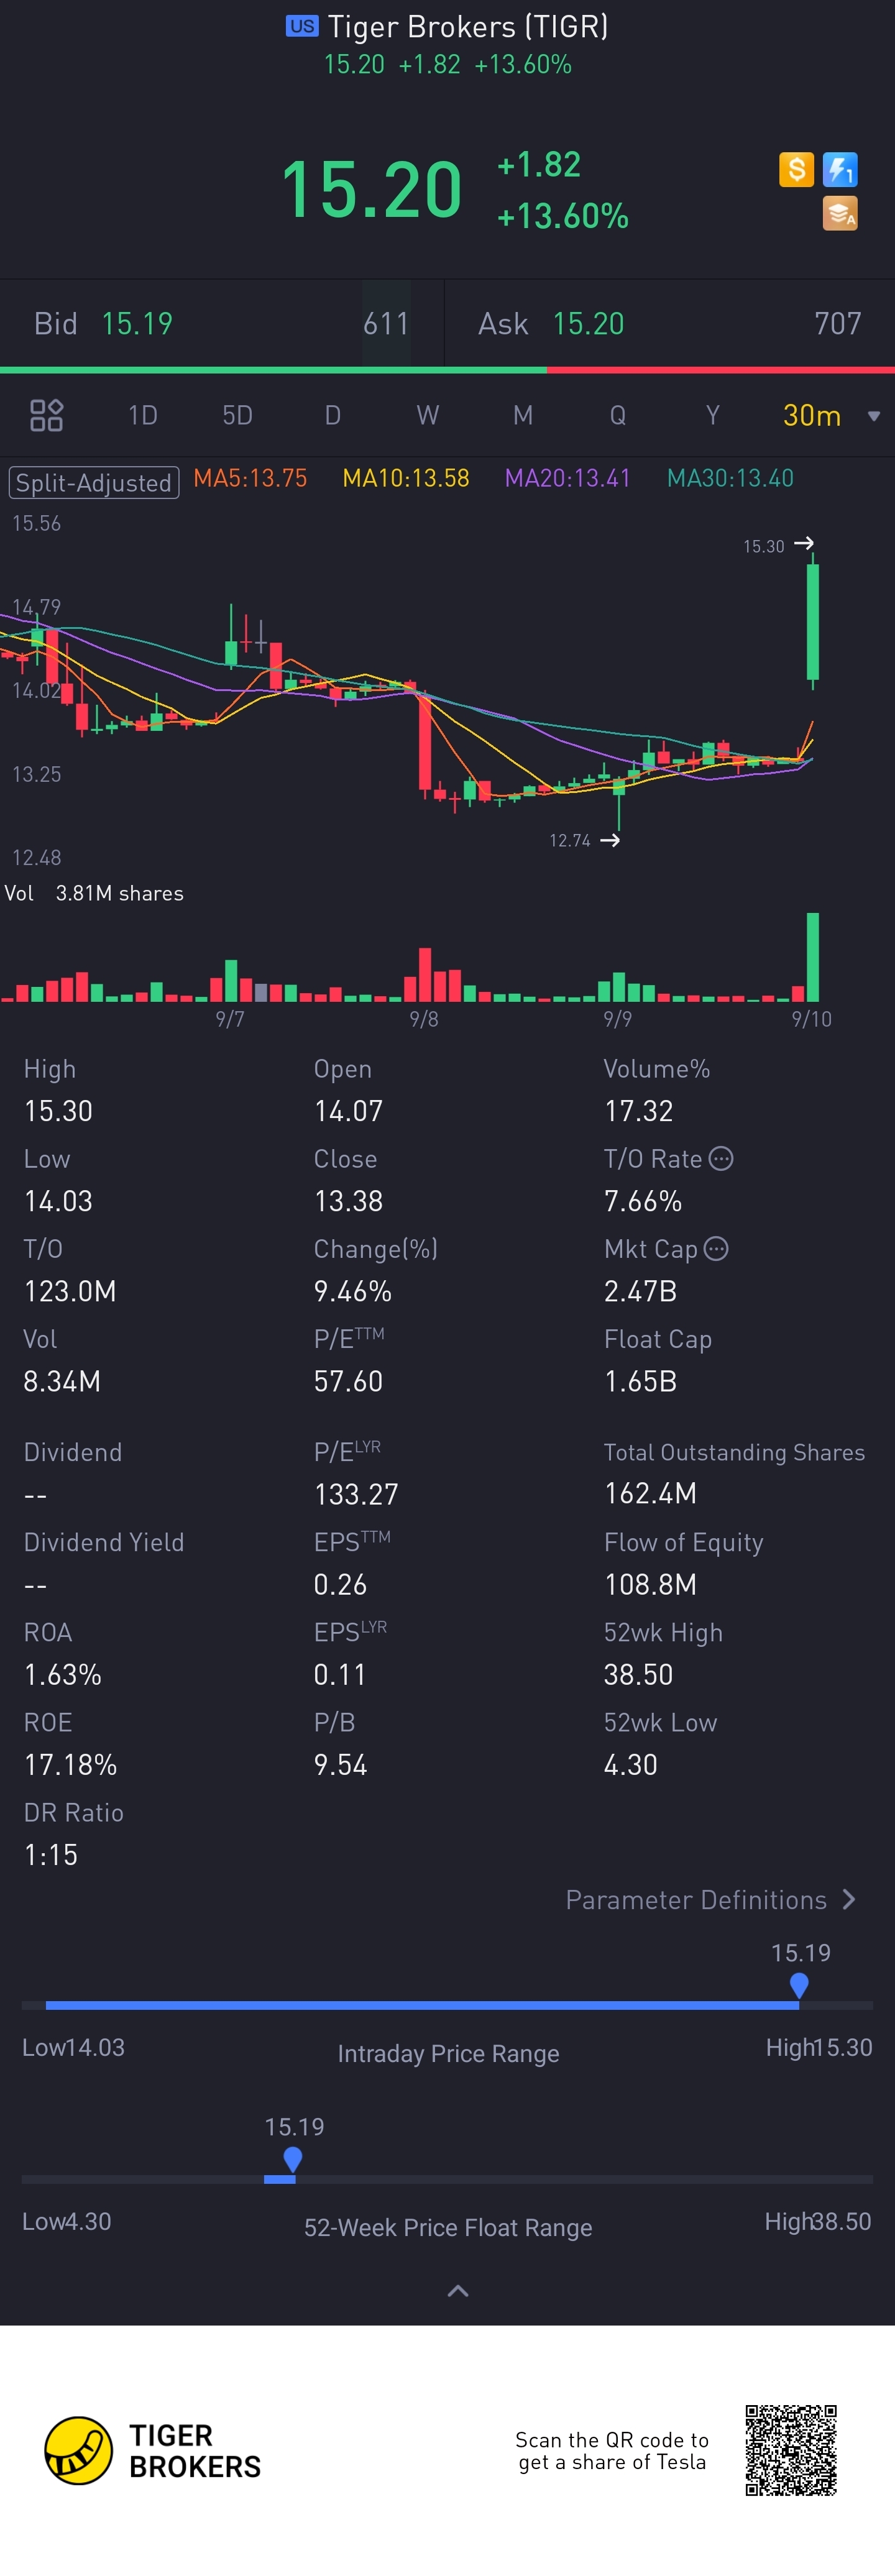The height and width of the screenshot is (2576, 895).
Task: Tap the Tiger Brokers (TIGR) title
Action: [x=468, y=26]
